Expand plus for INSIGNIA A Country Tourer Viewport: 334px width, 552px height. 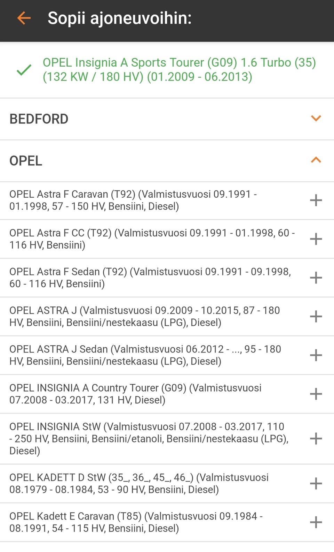316,394
